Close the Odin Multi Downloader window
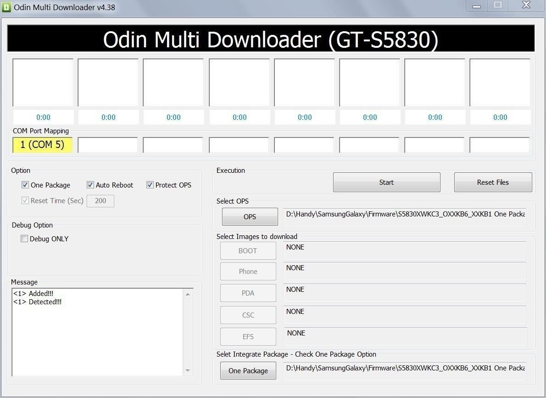Screen dimensions: 546x398 (527, 5)
